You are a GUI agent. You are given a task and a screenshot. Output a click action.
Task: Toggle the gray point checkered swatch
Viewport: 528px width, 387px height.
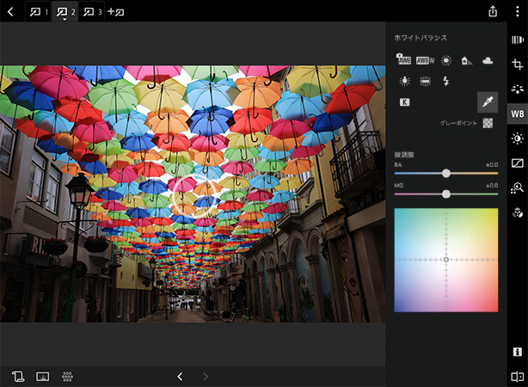click(x=488, y=123)
